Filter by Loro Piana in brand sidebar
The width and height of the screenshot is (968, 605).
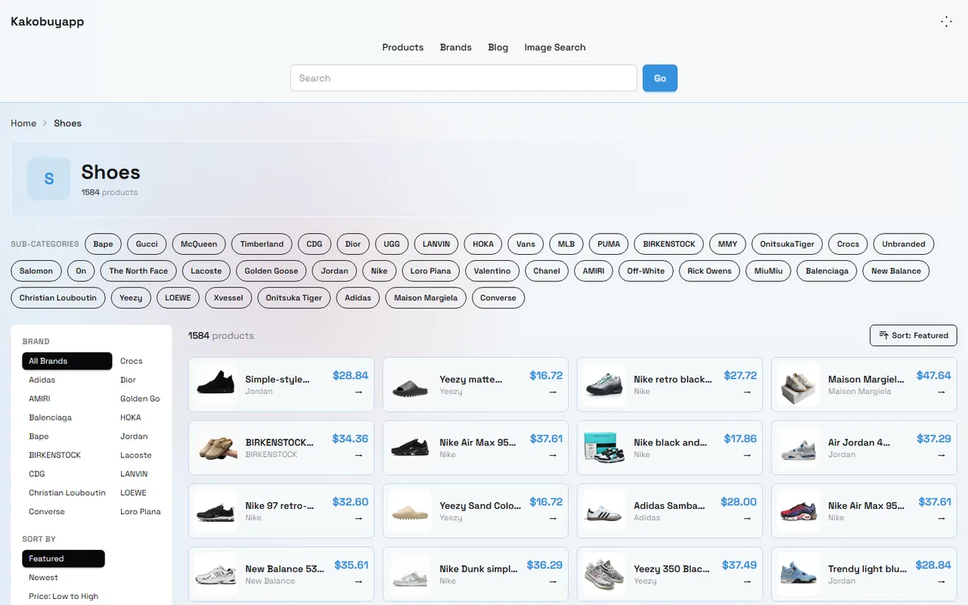(141, 512)
